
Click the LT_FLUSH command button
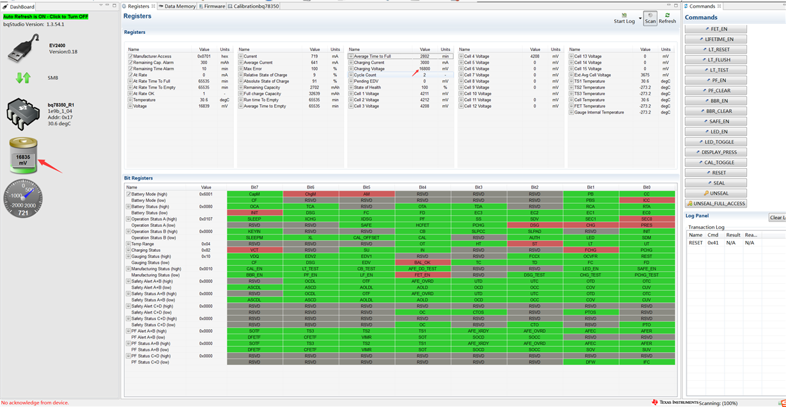[x=716, y=59]
